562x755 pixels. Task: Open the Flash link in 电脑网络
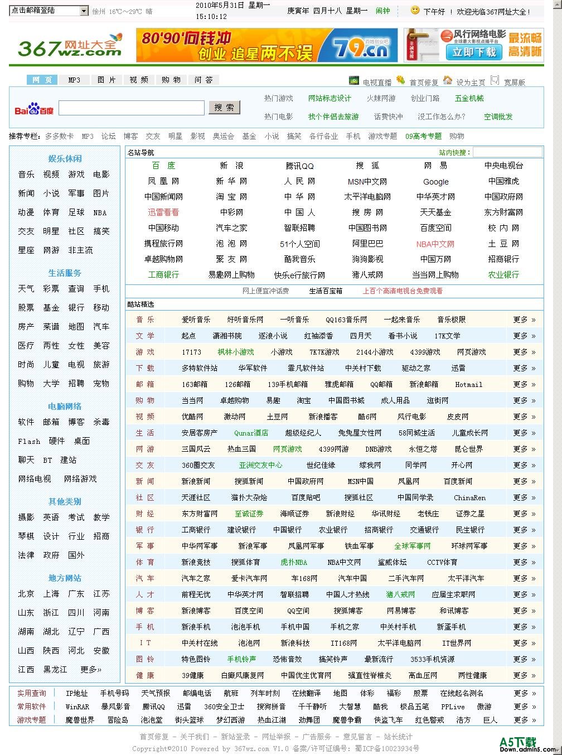coord(29,441)
